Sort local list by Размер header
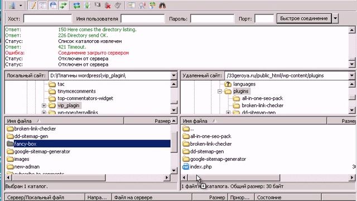Screen dimensions: 357x201 coord(147,121)
